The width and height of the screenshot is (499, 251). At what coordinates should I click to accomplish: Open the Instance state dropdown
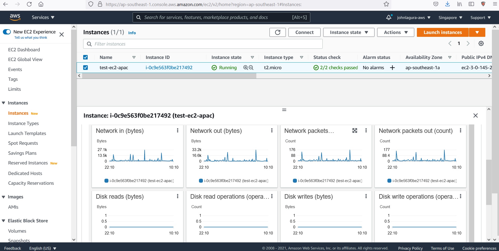tap(348, 32)
